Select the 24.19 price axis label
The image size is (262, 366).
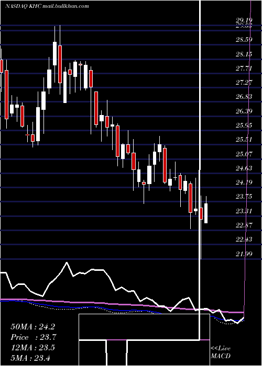(244, 182)
